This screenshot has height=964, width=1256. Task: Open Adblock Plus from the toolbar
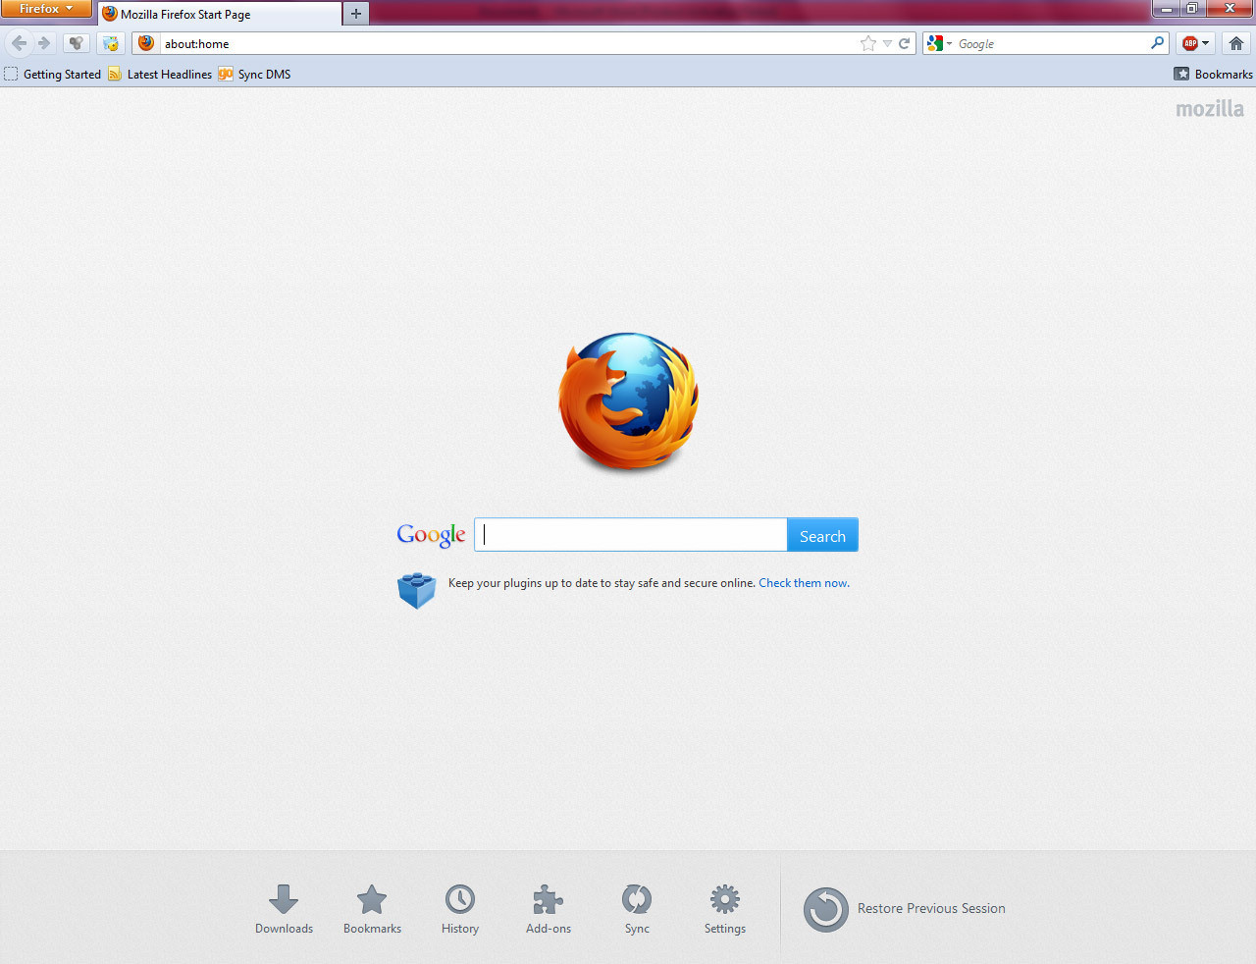(1190, 43)
